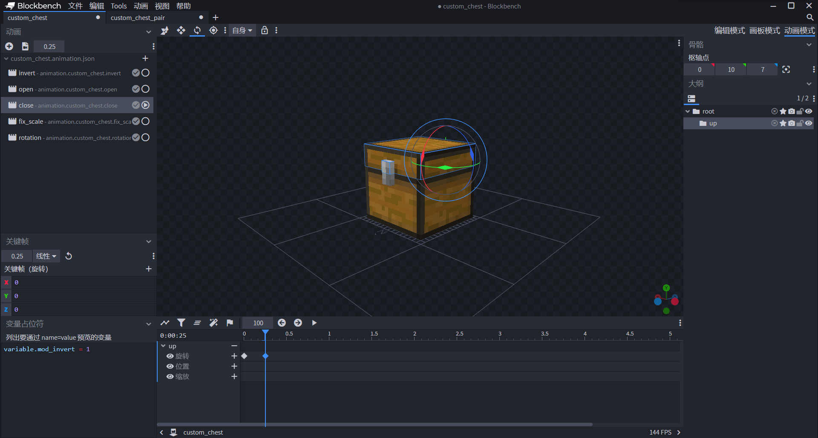
Task: Click the pivot X value field
Action: tap(700, 69)
